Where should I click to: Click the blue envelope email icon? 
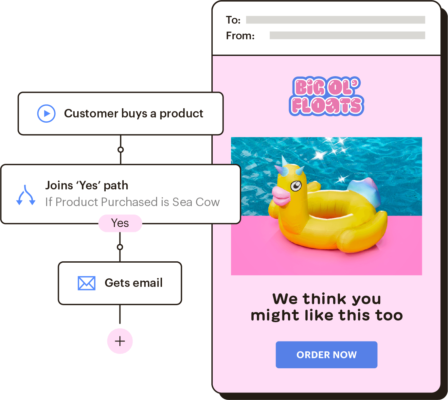(86, 283)
